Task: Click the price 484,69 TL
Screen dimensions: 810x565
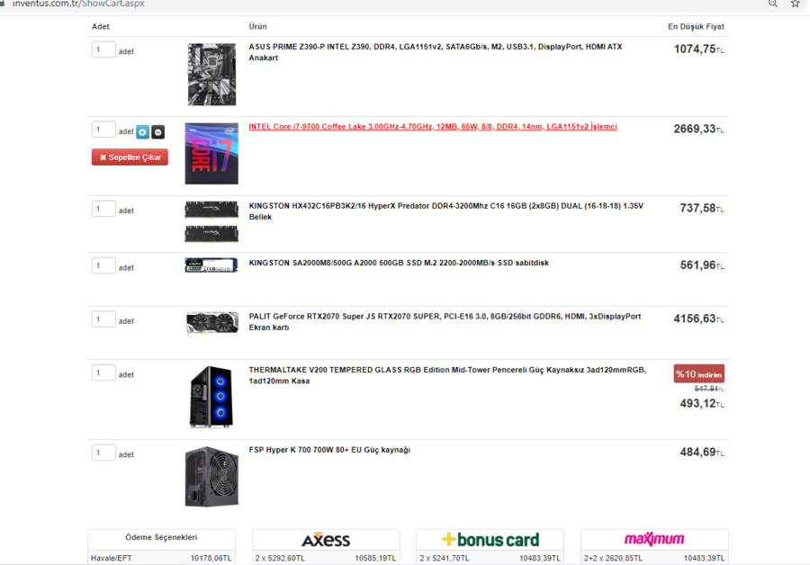Action: (x=702, y=453)
